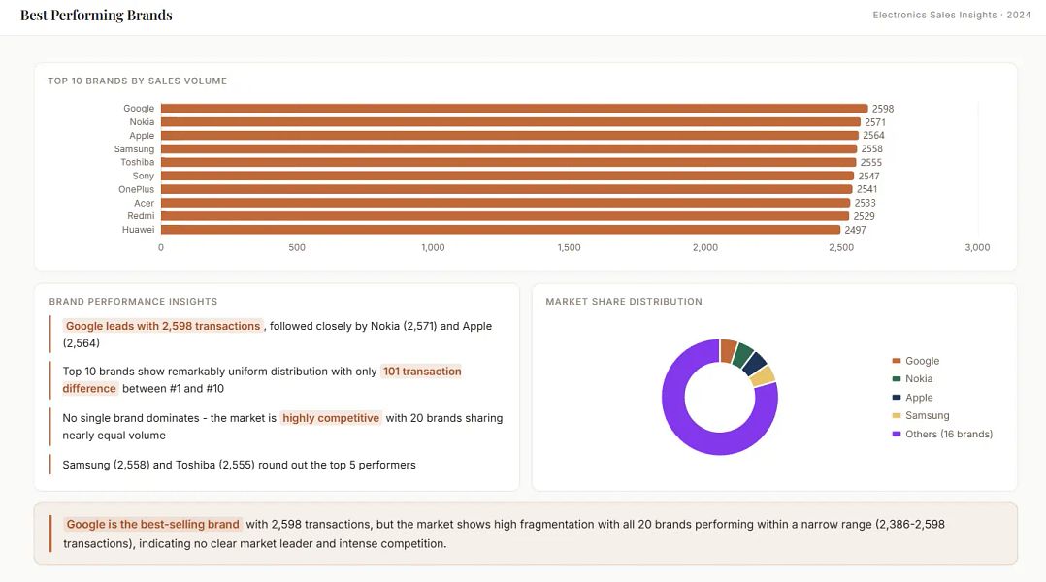Click the 2529 value label
The image size is (1046, 582).
(864, 216)
